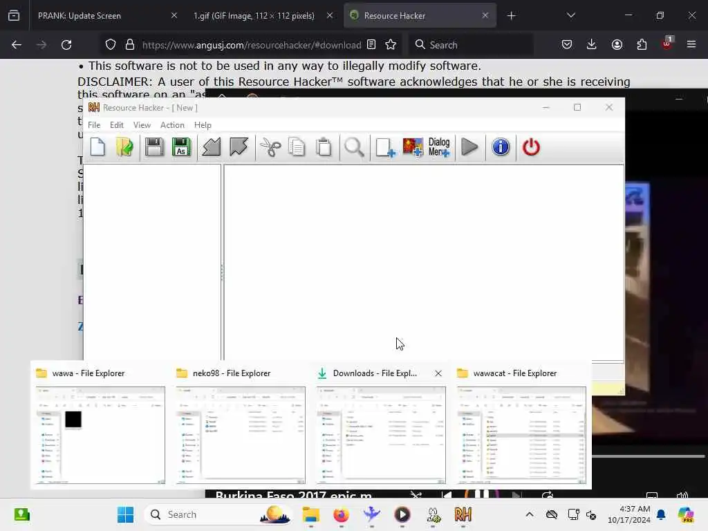Click the Windows Start button
The image size is (708, 531).
[125, 514]
